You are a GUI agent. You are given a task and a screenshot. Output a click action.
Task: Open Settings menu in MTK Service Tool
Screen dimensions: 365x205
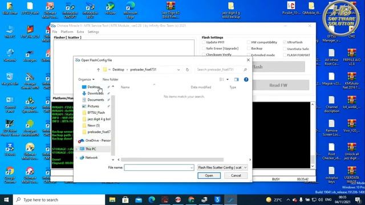point(93,32)
